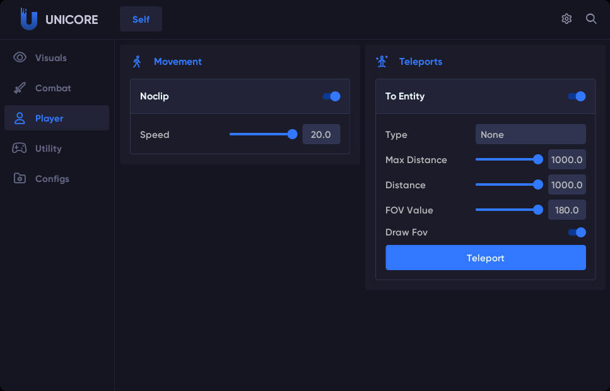
Task: Select the Player profile icon
Action: coord(19,118)
